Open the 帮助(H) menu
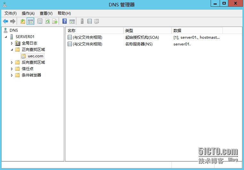The height and width of the screenshot is (170, 244). (64, 13)
